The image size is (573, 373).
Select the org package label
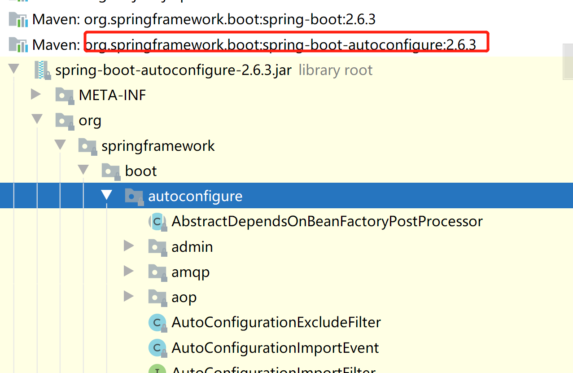tap(90, 121)
